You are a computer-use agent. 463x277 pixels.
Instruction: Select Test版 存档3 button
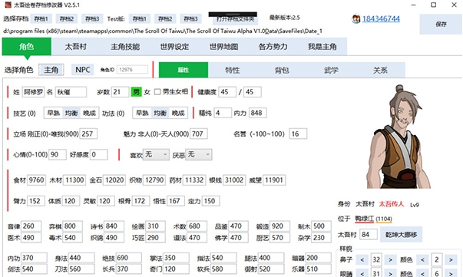coord(190,19)
